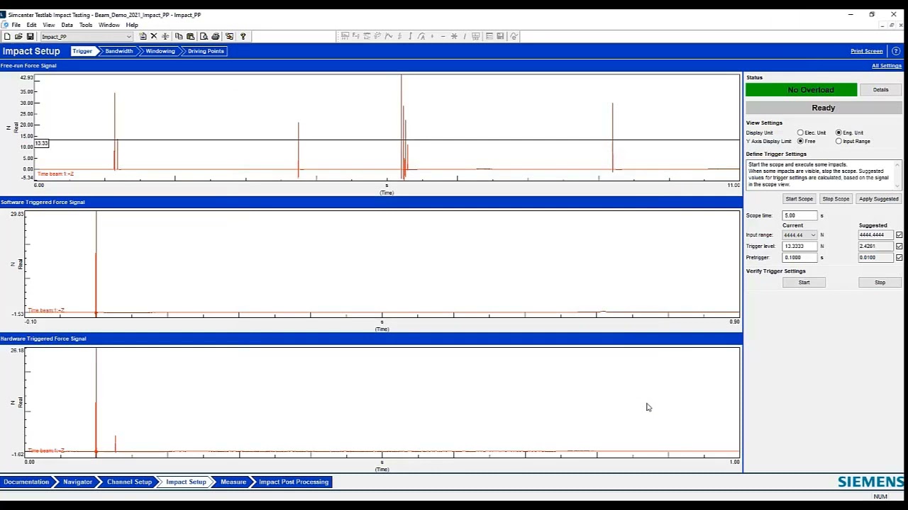Screen dimensions: 908x510
Task: Open the File menu
Action: [16, 25]
